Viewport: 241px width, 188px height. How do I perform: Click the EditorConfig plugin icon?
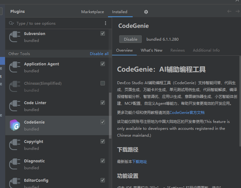point(15,183)
